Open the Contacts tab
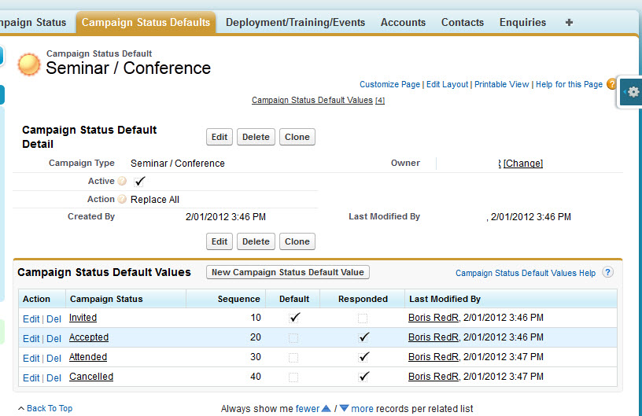 coord(463,23)
